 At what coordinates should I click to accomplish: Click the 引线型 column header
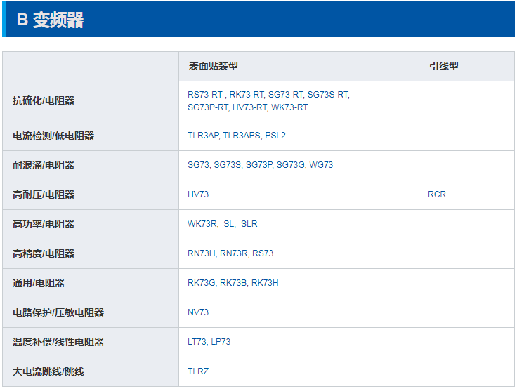coord(444,66)
